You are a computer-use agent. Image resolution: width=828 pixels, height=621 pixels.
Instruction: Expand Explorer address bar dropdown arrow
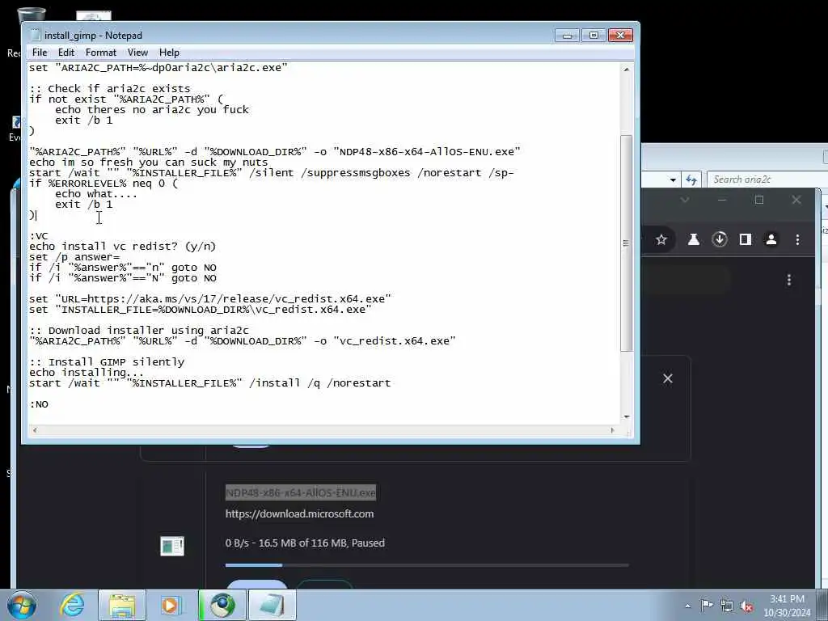tap(673, 180)
